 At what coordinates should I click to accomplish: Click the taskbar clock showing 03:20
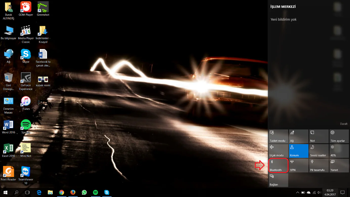(x=330, y=192)
